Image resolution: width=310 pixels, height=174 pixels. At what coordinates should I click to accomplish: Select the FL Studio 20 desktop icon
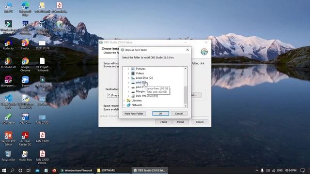tap(8, 63)
